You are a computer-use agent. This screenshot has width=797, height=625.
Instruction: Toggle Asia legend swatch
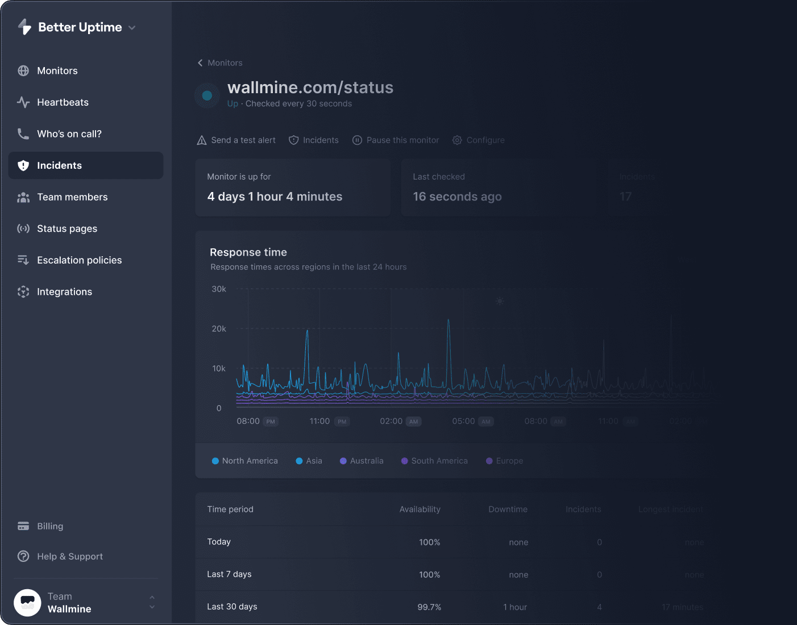click(299, 461)
